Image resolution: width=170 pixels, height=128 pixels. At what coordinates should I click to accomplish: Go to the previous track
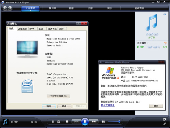(x=76, y=122)
